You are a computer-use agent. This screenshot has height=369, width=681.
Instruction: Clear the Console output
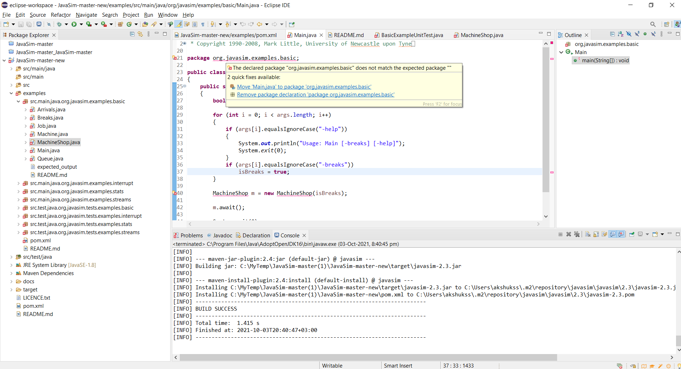(588, 234)
